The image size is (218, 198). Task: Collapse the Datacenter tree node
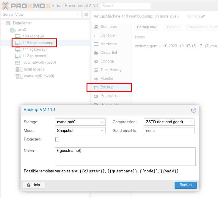coord(4,24)
